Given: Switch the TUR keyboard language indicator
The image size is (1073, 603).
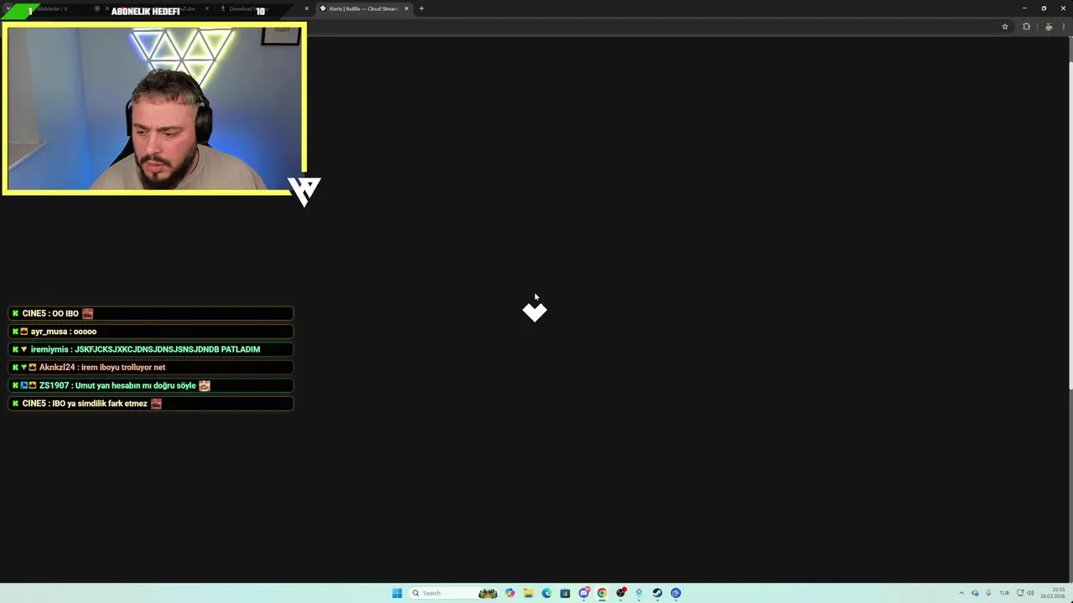Looking at the screenshot, I should click(x=1004, y=593).
